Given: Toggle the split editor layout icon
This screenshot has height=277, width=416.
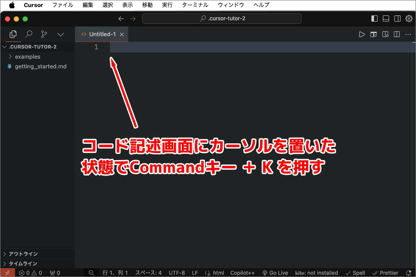Looking at the screenshot, I should (x=397, y=34).
